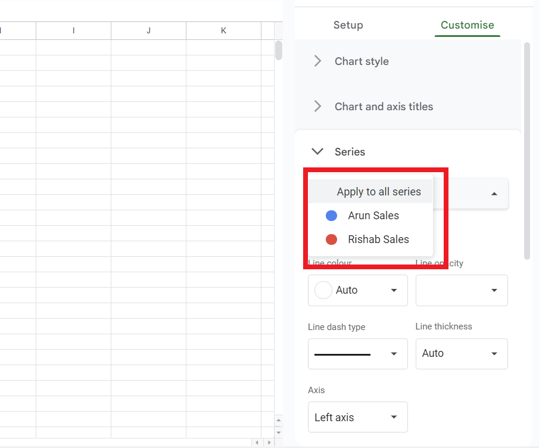Select column J header
The image size is (539, 448).
[148, 30]
